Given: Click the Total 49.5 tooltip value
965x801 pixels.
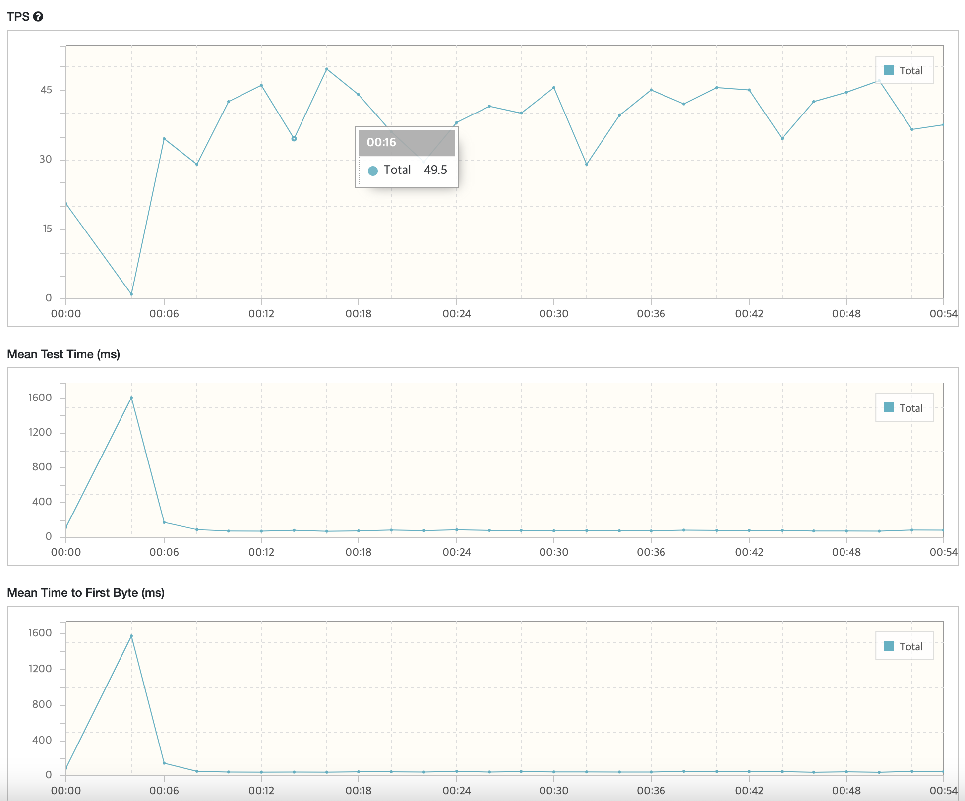Looking at the screenshot, I should click(x=435, y=170).
